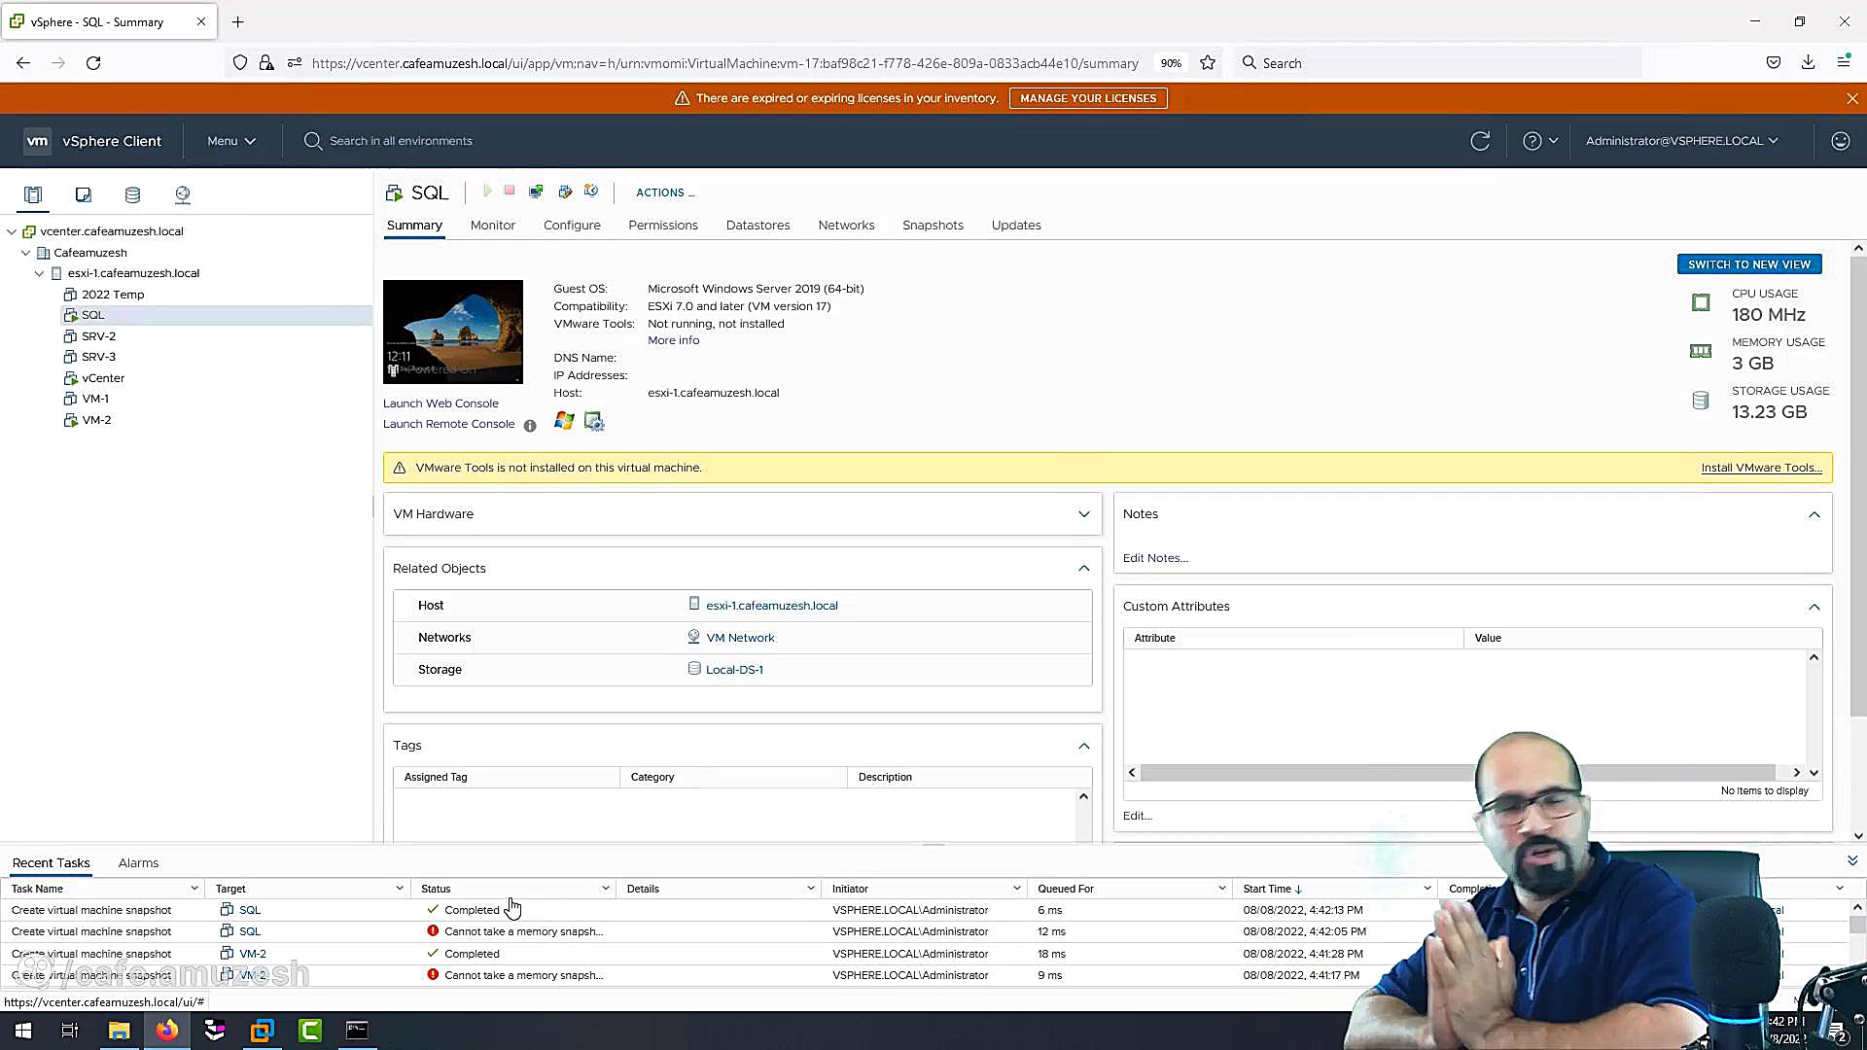Open the ACTIONS menu for SQL
The height and width of the screenshot is (1050, 1867).
pos(665,192)
